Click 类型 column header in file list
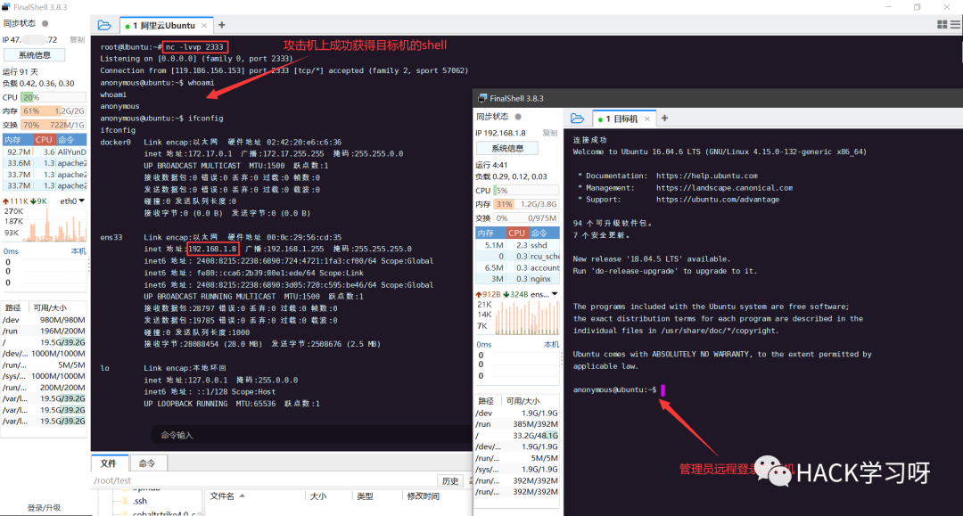The width and height of the screenshot is (963, 516). point(365,496)
